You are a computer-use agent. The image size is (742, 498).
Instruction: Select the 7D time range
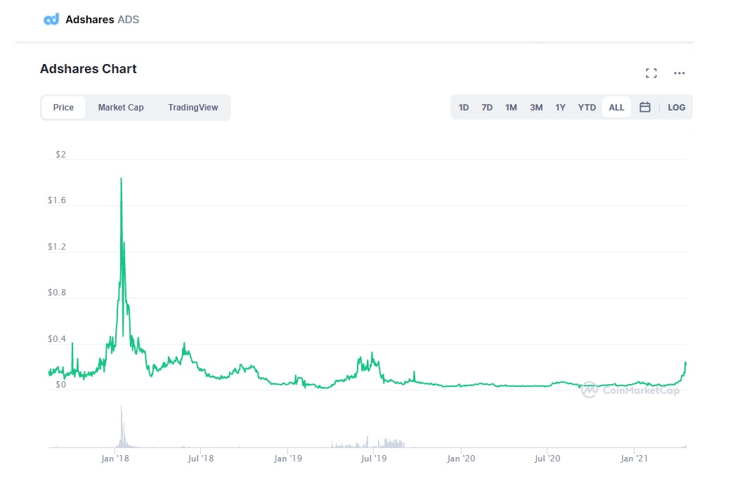[x=487, y=108]
